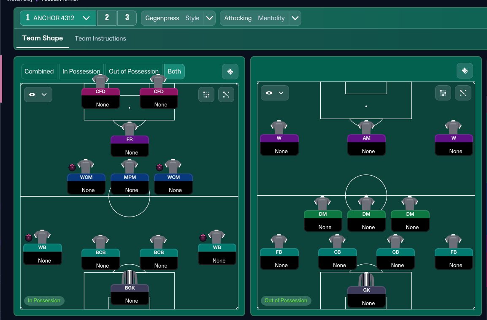Viewport: 487px width, 320px height.
Task: Click the FR player shirt icon
Action: 130,129
